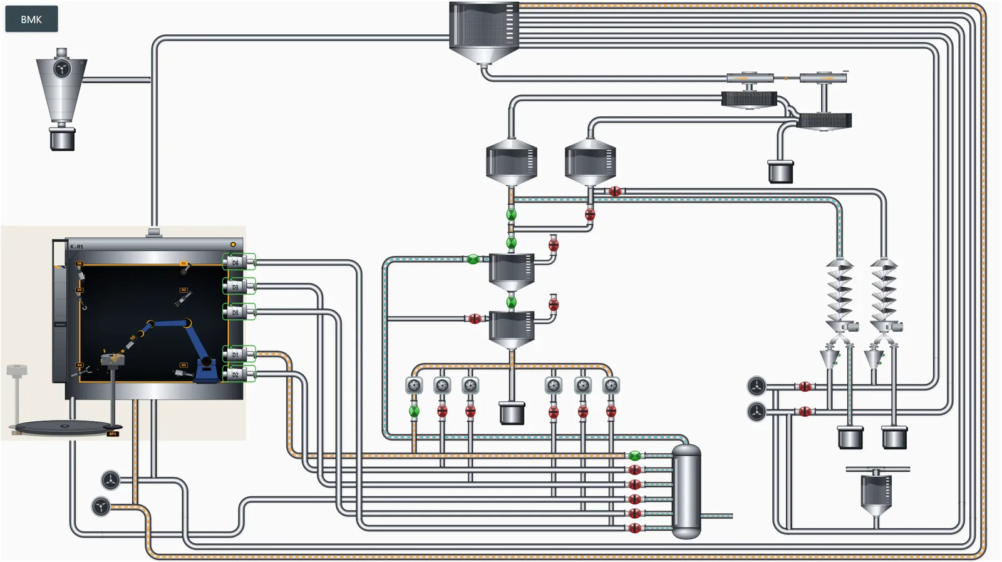
Task: Select the upper fan at right
Action: click(757, 386)
